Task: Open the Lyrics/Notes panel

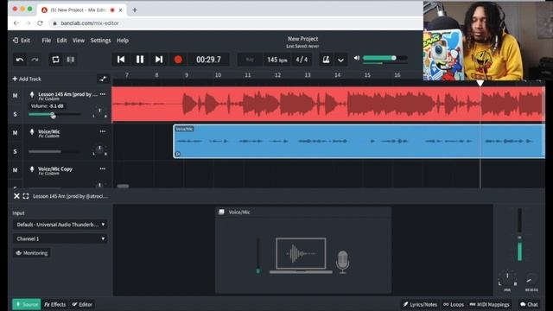Action: coord(420,304)
